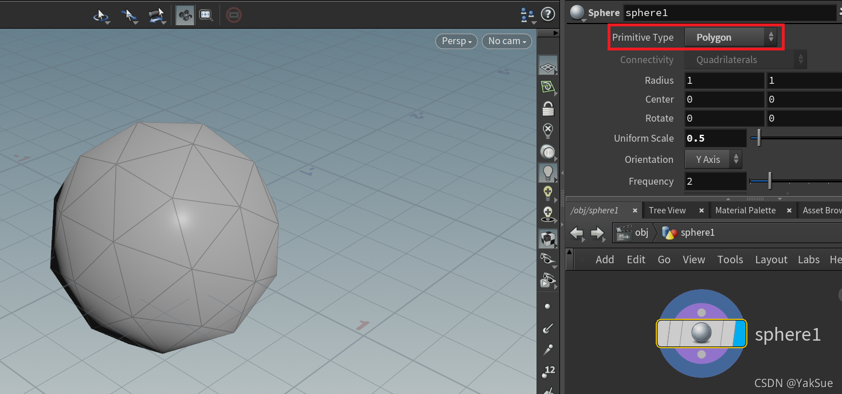Screen dimensions: 842x394
Task: Open the Primitive Type Polygon dropdown
Action: click(731, 37)
